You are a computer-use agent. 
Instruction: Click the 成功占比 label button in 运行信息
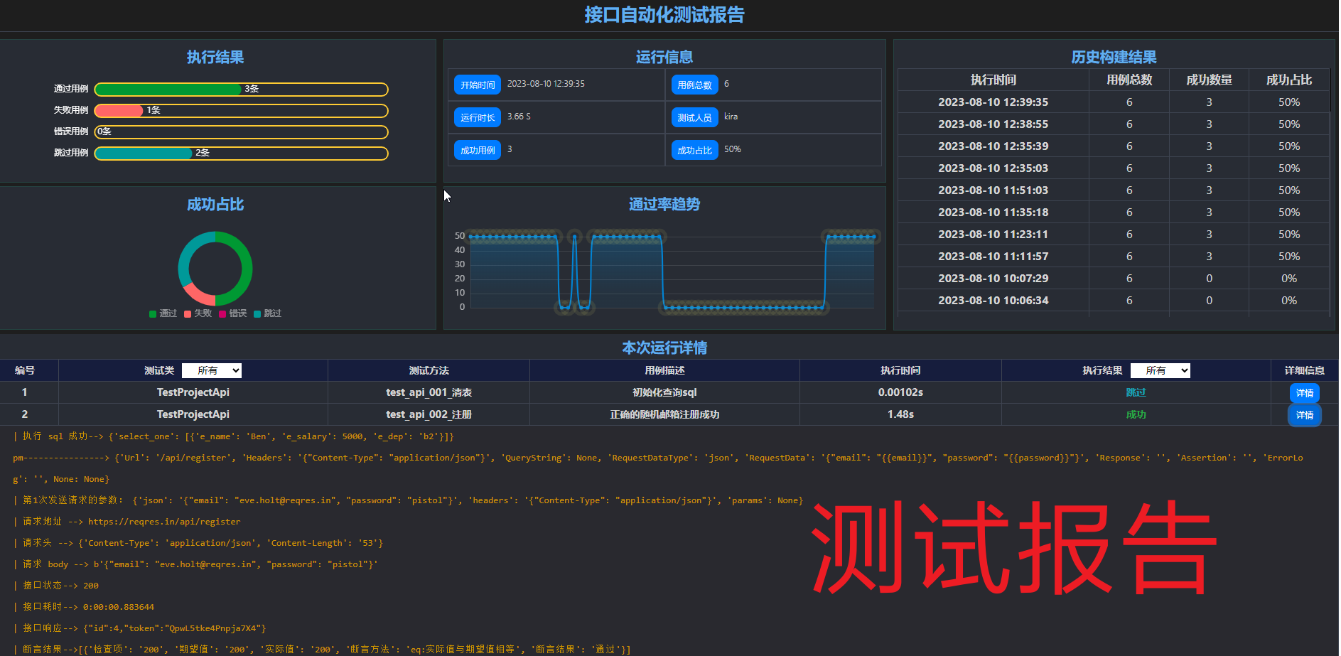click(694, 150)
